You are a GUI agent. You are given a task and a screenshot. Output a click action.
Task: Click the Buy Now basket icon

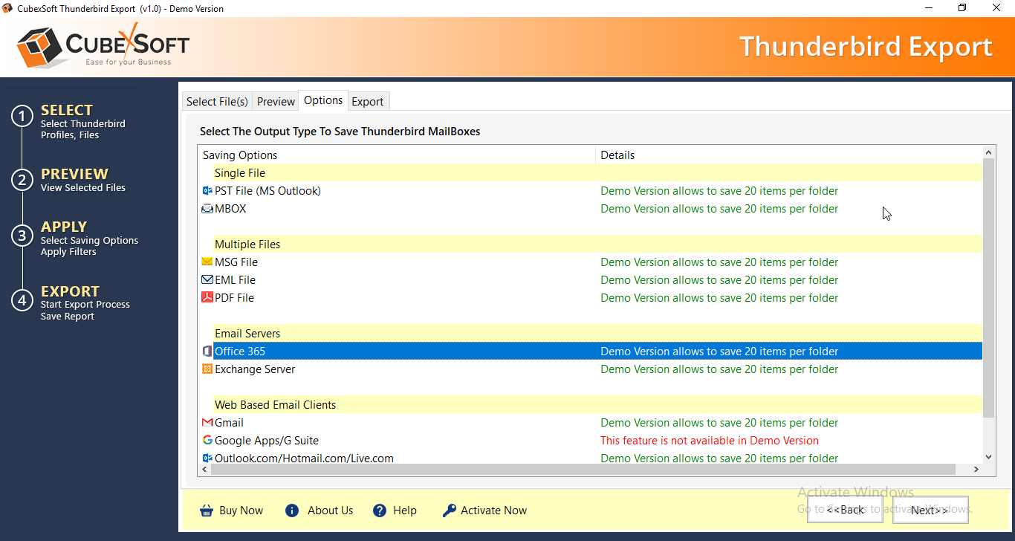(207, 511)
